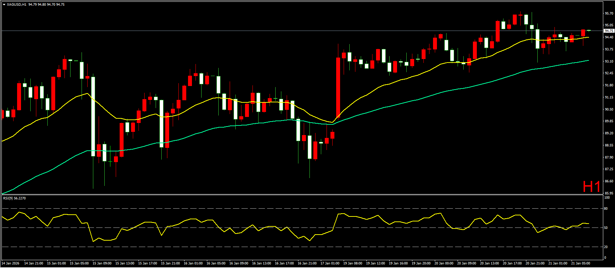
Task: Click the 16 Jan 13:00 time label
Action: click(261, 263)
